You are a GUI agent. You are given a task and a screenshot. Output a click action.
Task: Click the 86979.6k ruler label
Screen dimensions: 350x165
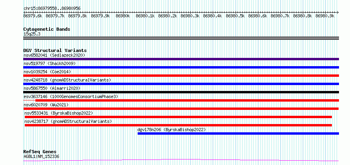pos(33,16)
